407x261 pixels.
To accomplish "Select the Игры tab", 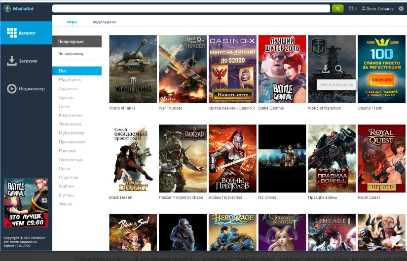I will pyautogui.click(x=72, y=22).
